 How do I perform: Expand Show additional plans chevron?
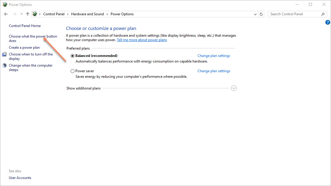coord(234,88)
